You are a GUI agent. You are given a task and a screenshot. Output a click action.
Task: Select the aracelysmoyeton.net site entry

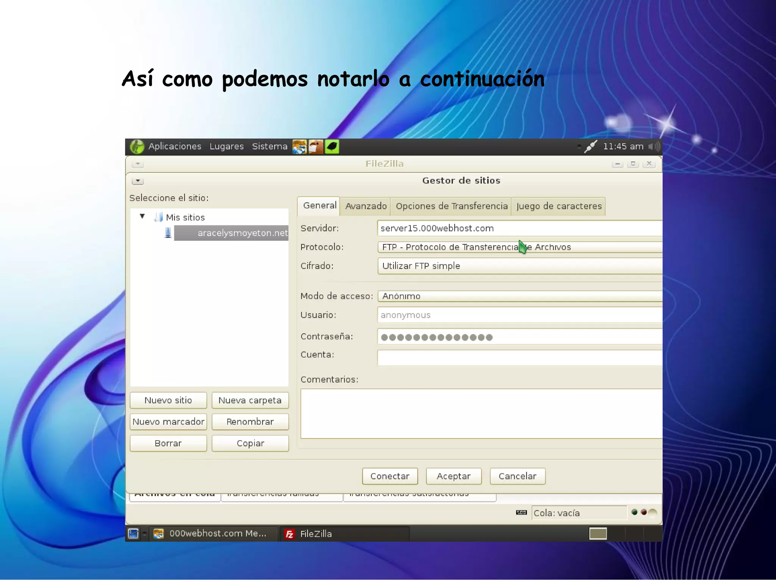point(242,233)
